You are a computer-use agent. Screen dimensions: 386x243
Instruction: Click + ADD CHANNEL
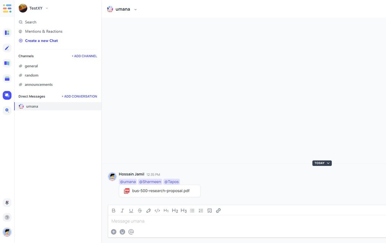click(84, 56)
